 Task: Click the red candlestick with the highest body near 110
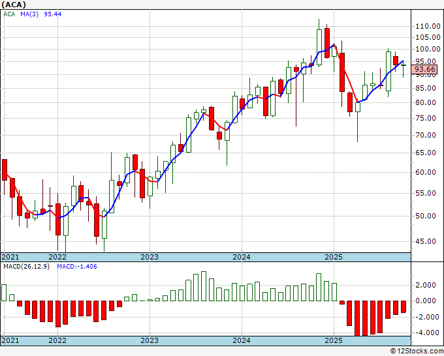327,43
